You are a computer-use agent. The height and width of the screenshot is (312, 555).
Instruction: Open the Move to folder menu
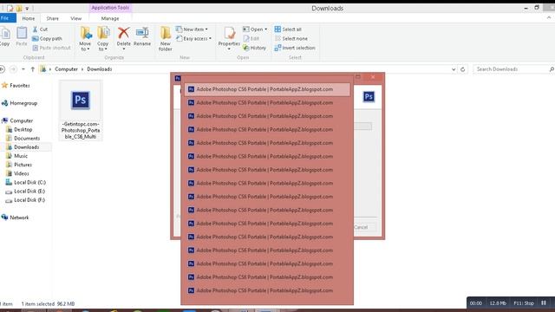click(x=85, y=39)
